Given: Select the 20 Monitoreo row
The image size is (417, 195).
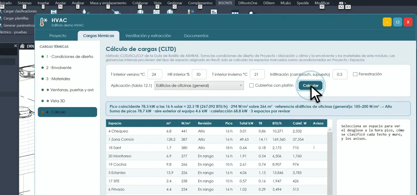Looking at the screenshot, I should pyautogui.click(x=217, y=156).
